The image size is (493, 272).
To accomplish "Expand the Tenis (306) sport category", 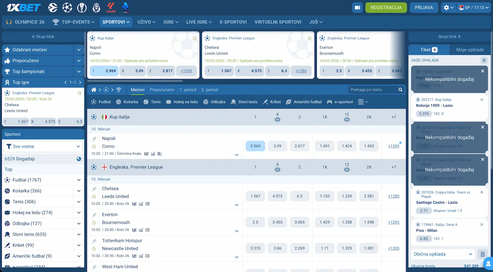I will tap(79, 202).
